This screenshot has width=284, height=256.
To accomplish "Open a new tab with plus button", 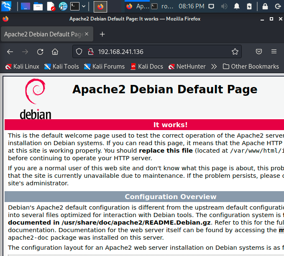I will (x=102, y=34).
